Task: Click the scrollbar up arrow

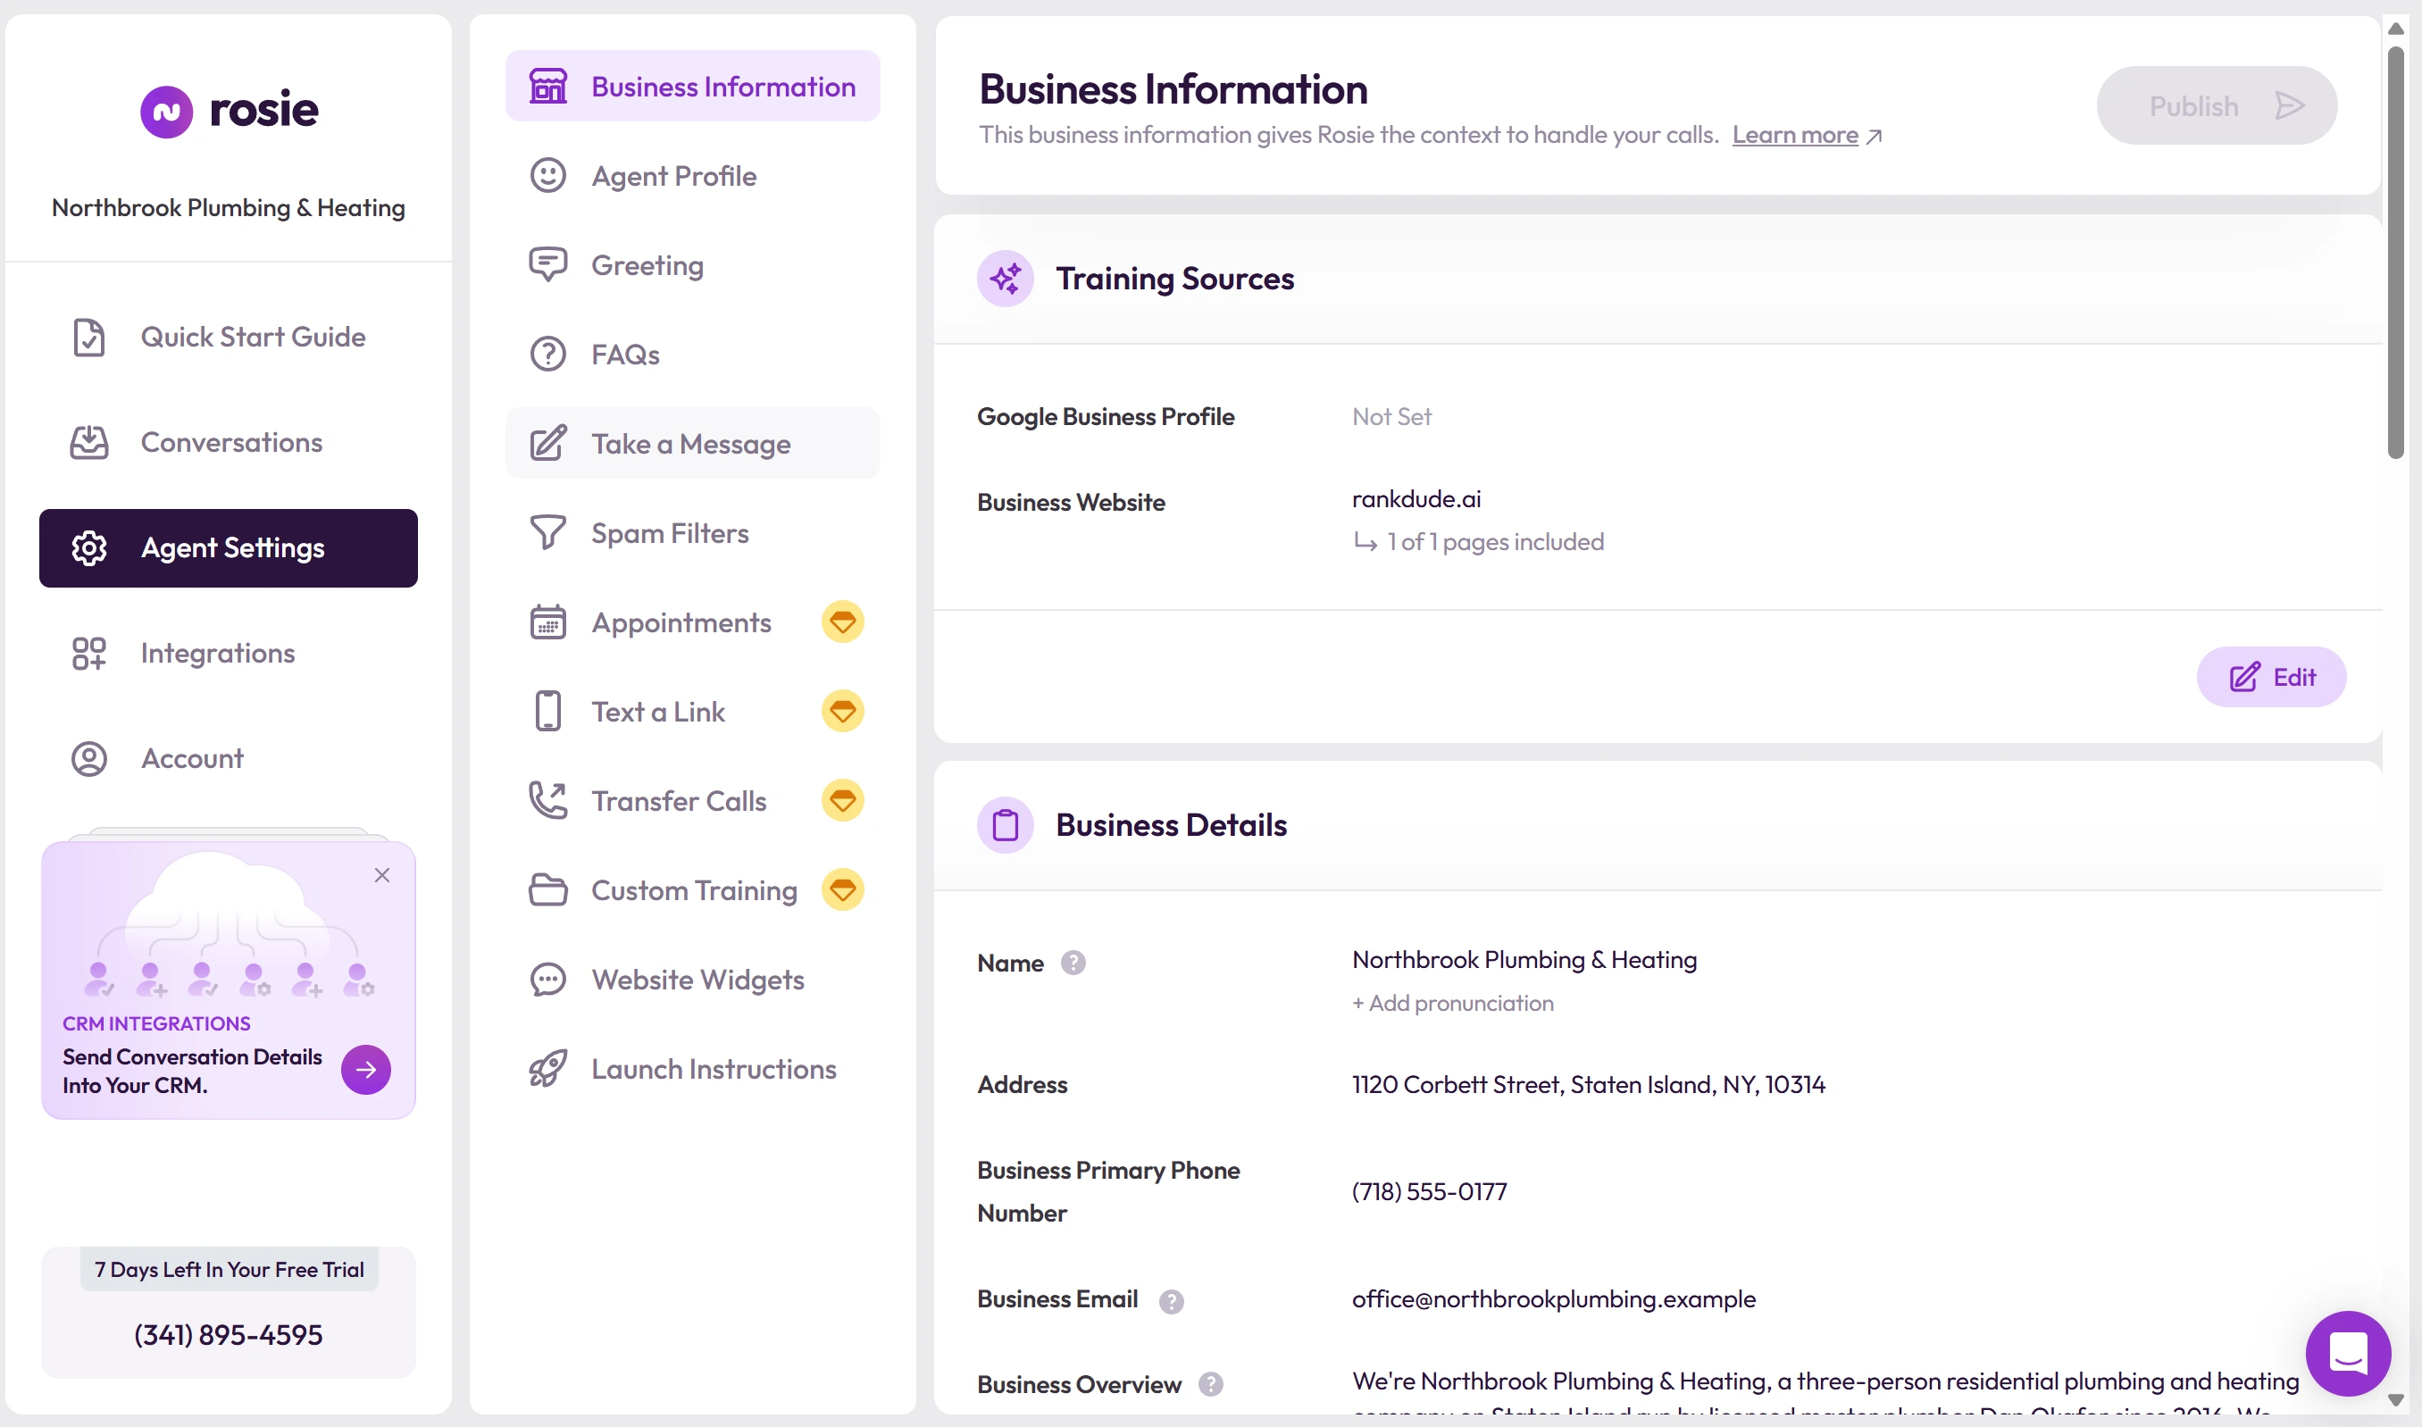Action: 2395,29
